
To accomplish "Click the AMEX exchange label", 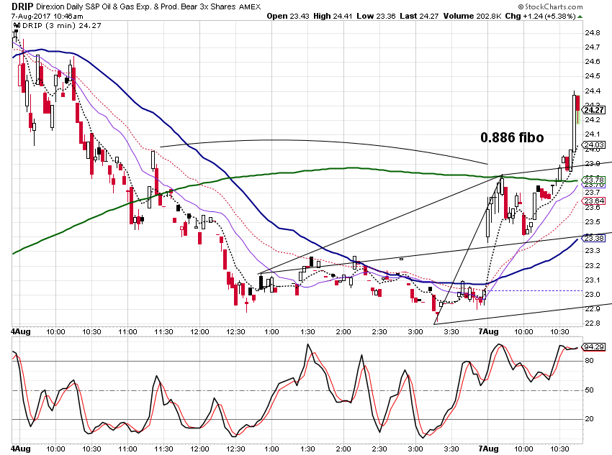I will pos(249,7).
